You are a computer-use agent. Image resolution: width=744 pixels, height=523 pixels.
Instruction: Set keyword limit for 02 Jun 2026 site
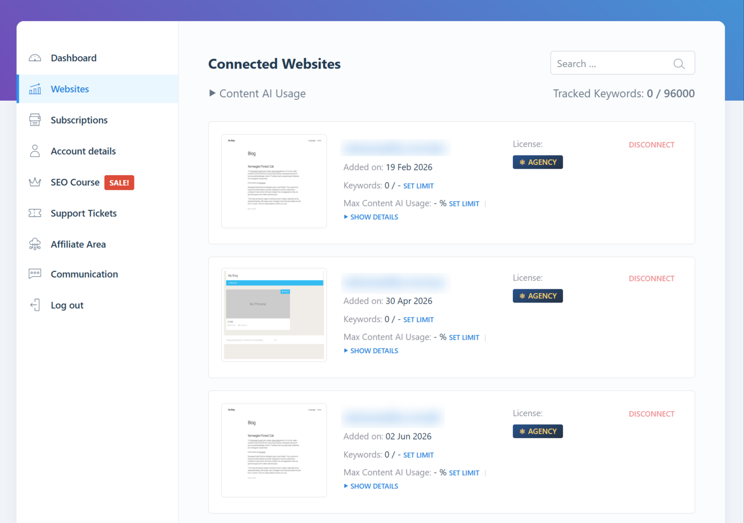coord(418,455)
